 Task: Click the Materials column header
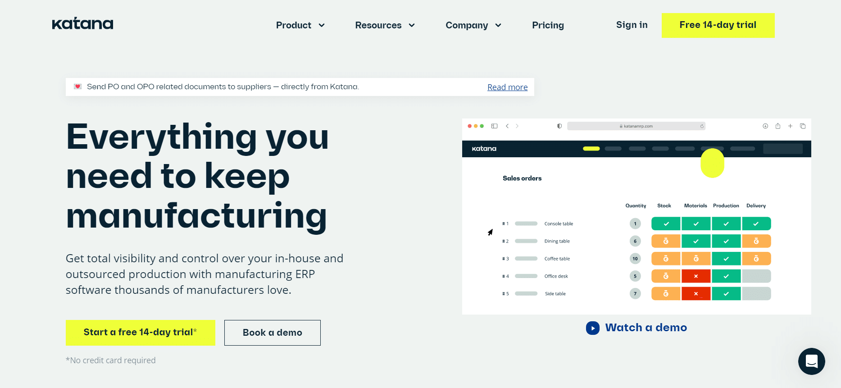[x=696, y=205]
